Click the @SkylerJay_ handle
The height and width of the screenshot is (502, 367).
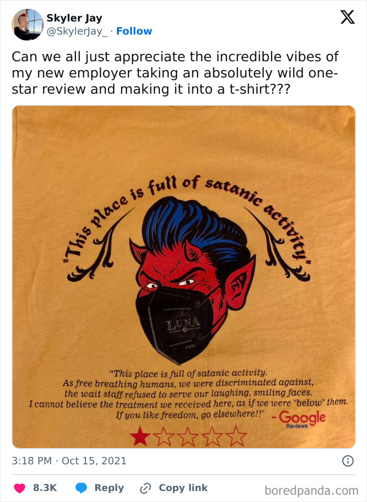tap(77, 31)
